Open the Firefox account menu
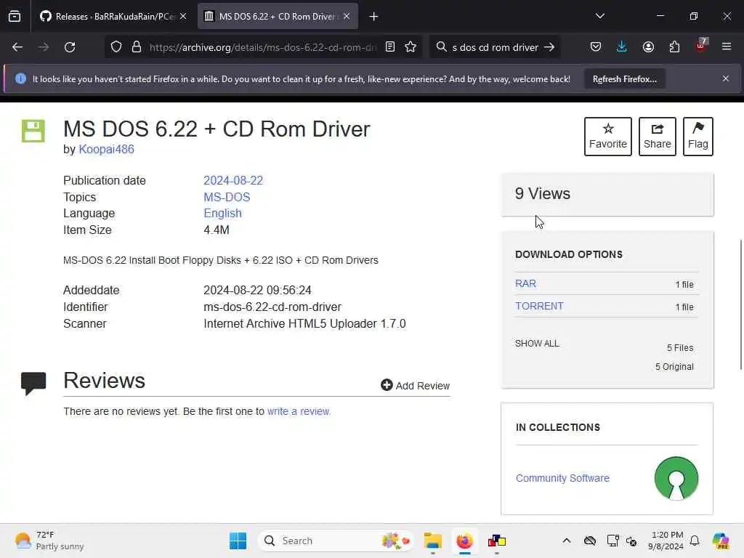This screenshot has width=744, height=558. (648, 47)
